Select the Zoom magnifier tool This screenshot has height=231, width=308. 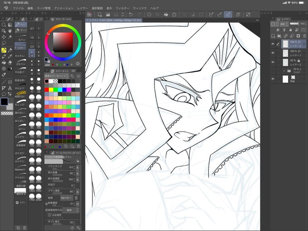tap(4, 24)
